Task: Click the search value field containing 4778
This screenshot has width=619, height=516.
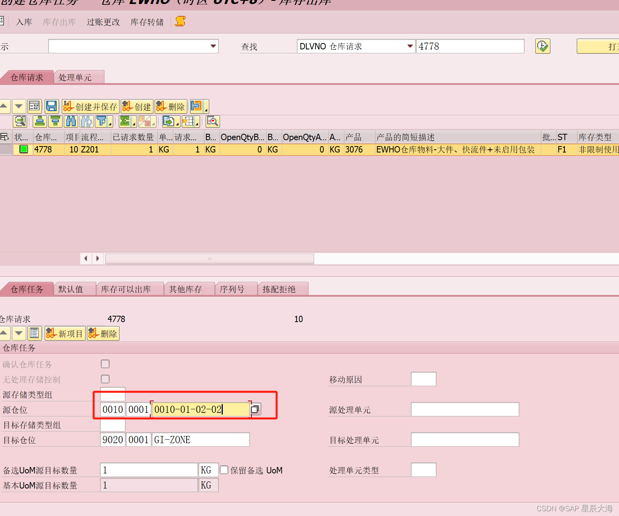Action: tap(470, 46)
